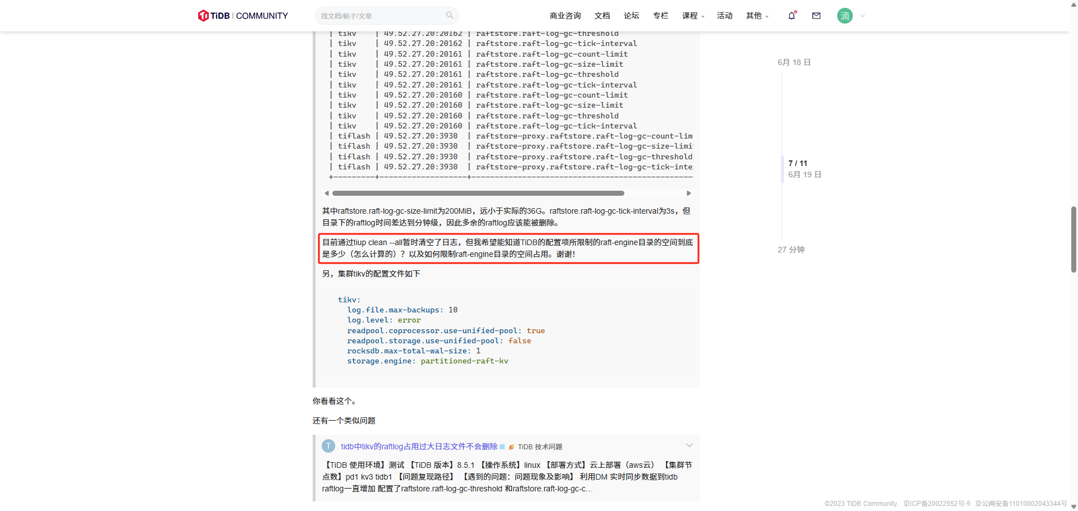Jump to 6月 18 日 on the timeline

click(794, 62)
